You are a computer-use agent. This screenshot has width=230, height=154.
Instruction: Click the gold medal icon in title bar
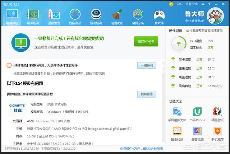click(171, 4)
